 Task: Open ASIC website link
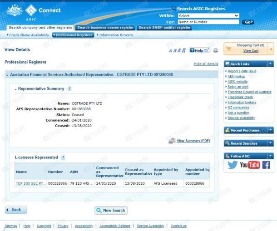click(237, 82)
